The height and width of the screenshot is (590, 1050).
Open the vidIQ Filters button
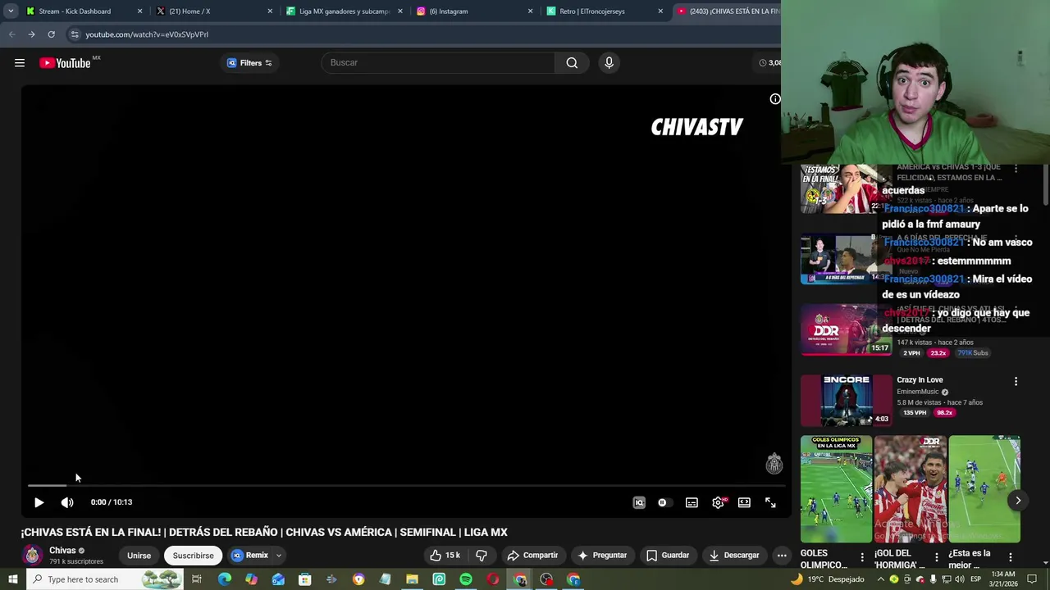tap(249, 63)
